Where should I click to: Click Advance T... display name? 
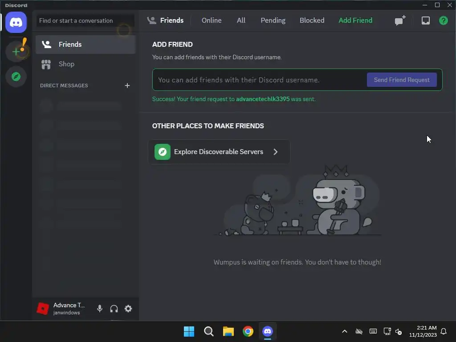(69, 305)
